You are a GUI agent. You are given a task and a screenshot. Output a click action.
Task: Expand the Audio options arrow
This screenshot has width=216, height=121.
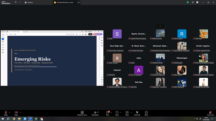(x=9, y=112)
